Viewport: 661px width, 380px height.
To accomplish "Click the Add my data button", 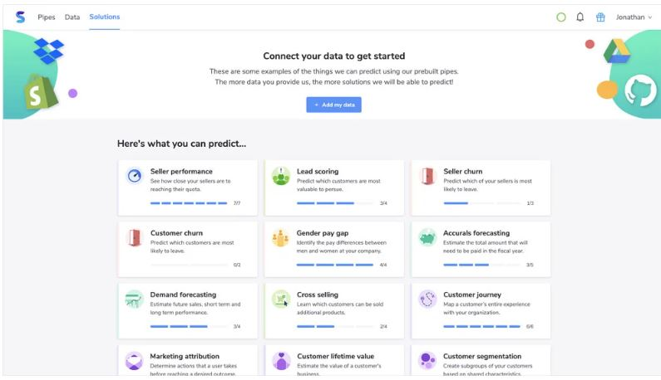I will coord(334,105).
